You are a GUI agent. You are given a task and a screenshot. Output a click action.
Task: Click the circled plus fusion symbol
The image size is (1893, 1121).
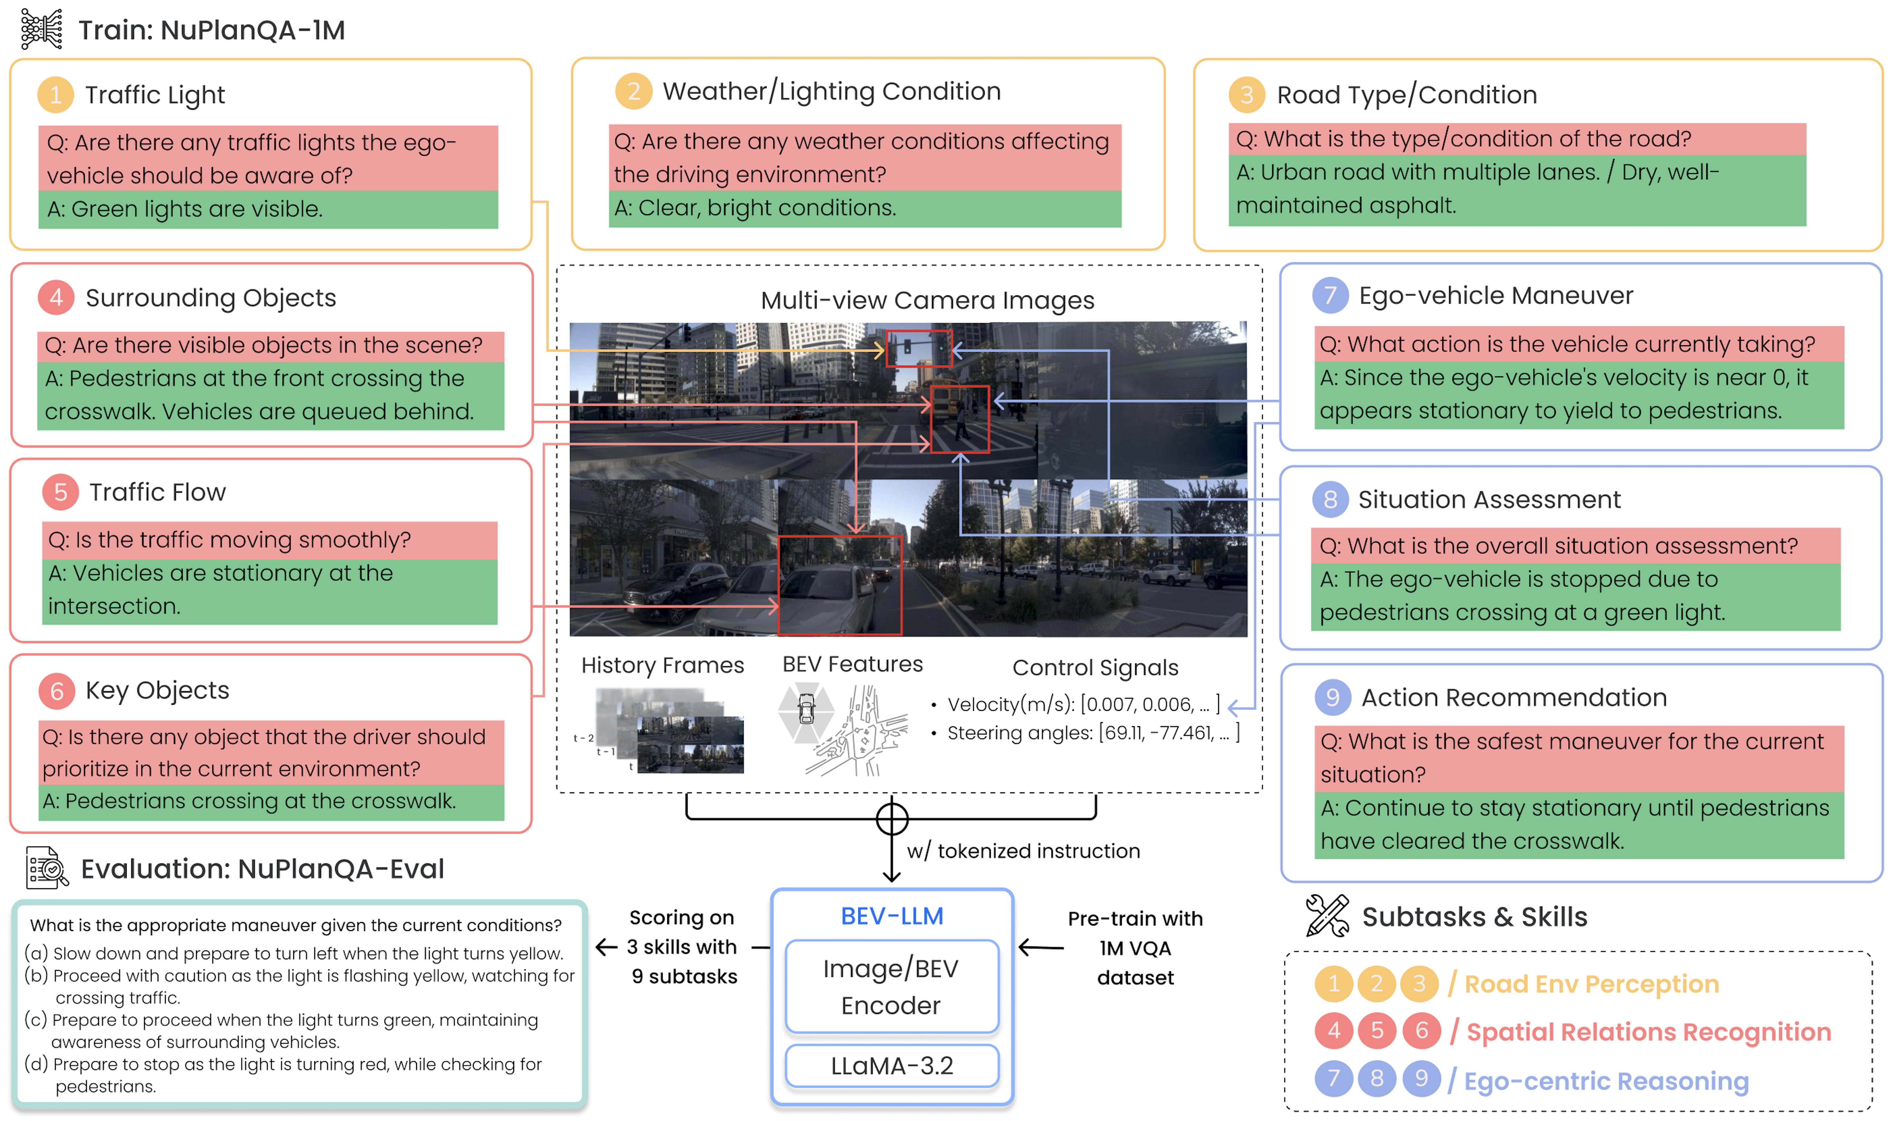(892, 819)
